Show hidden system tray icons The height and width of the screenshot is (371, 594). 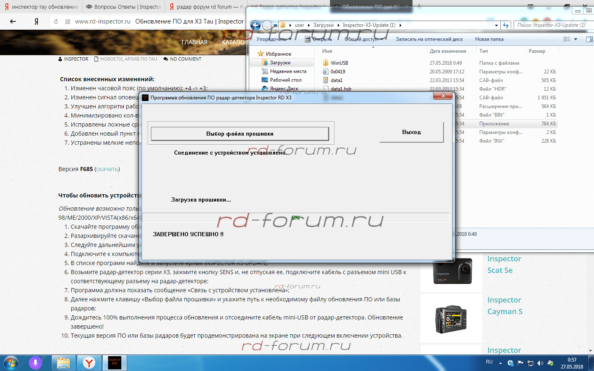tap(500, 363)
